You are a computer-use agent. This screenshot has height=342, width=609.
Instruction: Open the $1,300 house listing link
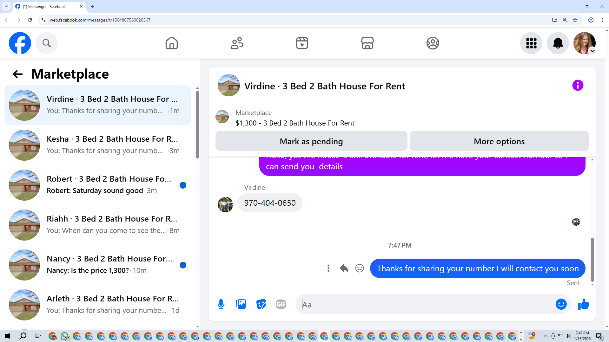[x=295, y=123]
